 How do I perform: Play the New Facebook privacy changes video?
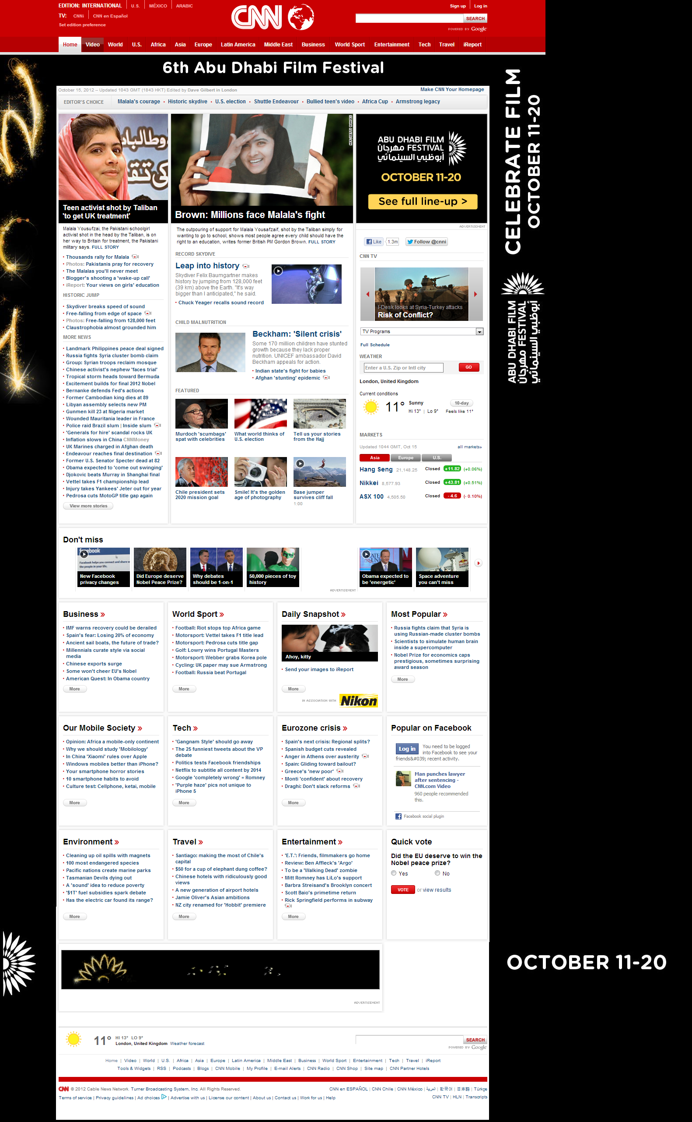coord(103,567)
